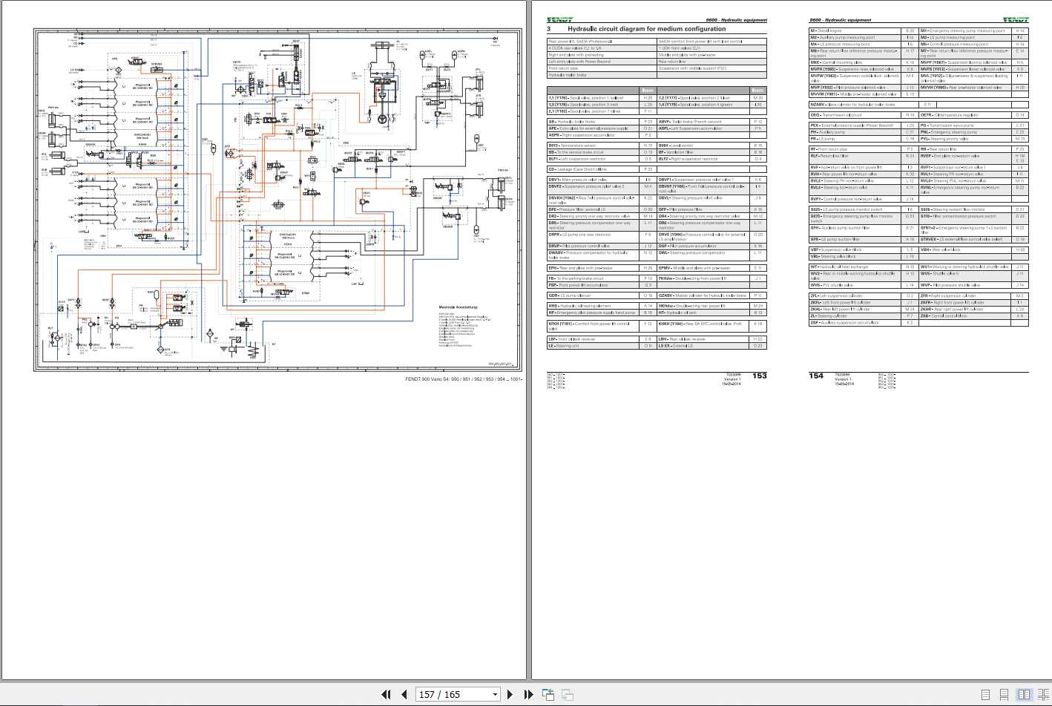Select the single-page view icon
The image size is (1052, 706).
(985, 694)
